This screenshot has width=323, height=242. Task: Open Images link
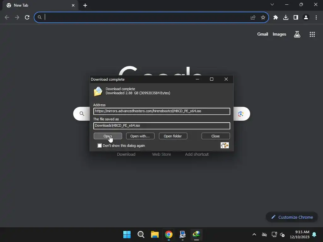(279, 34)
